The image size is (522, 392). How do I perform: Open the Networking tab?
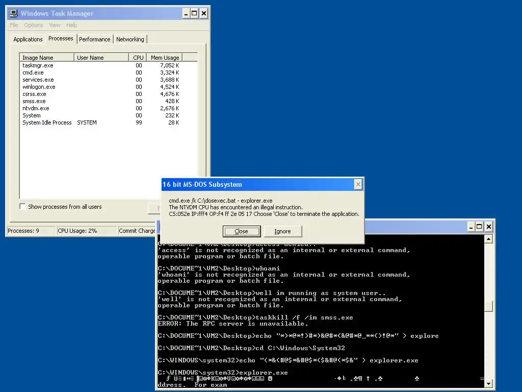[130, 39]
